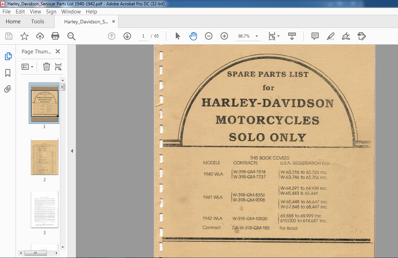398x258 pixels.
Task: Collapse navigation pane with left triangle
Action: [x=72, y=151]
